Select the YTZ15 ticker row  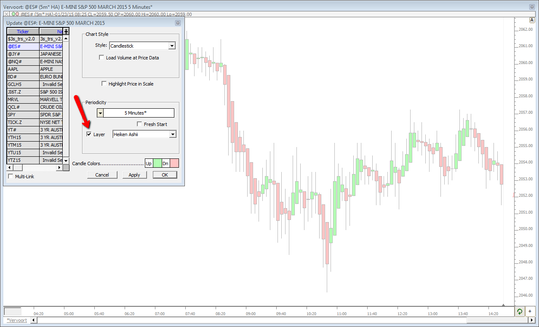click(35, 160)
